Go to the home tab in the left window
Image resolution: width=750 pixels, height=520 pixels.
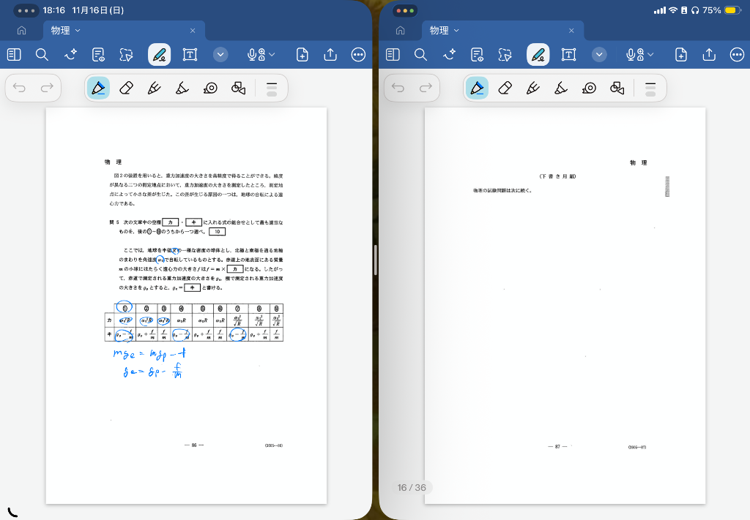(21, 31)
